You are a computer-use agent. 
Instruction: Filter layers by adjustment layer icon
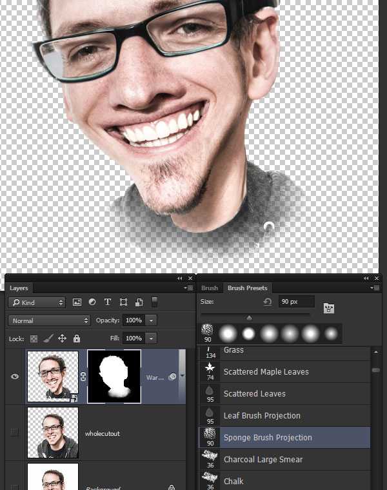(92, 302)
